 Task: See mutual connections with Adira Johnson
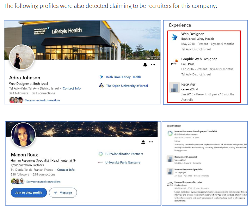tap(43, 100)
